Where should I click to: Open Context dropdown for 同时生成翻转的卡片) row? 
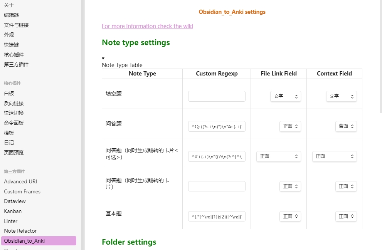[346, 186]
